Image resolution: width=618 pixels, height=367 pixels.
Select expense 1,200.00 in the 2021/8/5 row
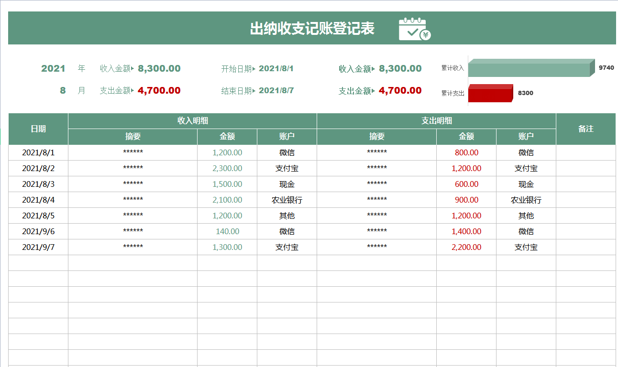point(466,216)
